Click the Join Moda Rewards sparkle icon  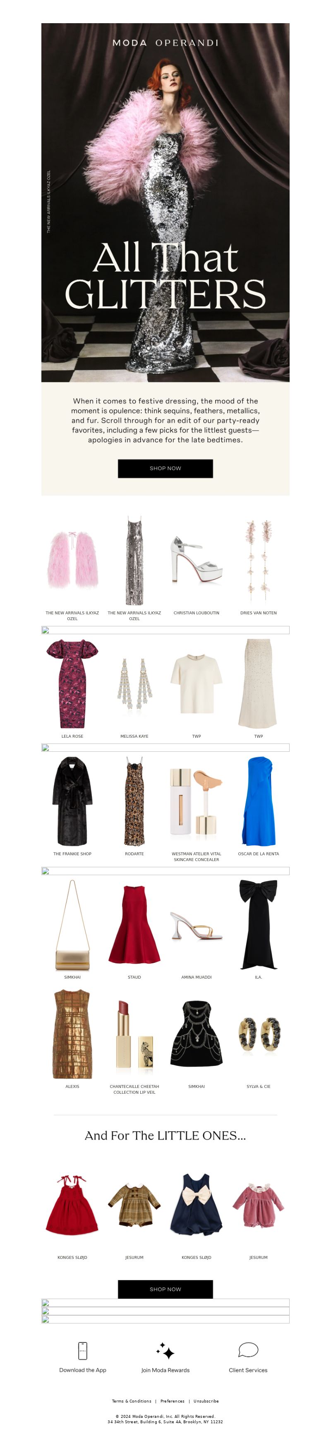coord(165,1350)
